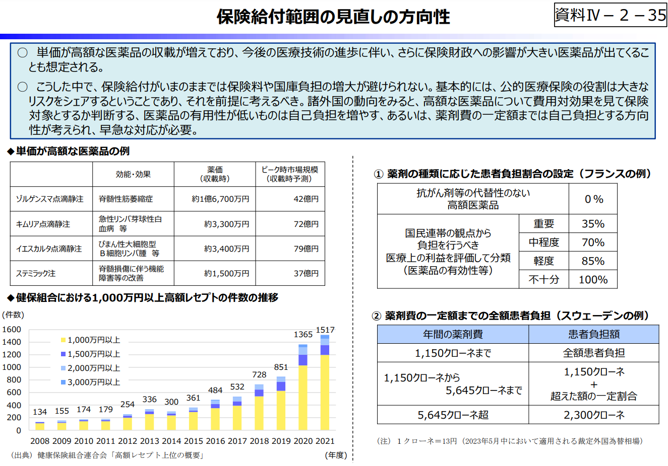Viewport: 668px width, 466px height.
Task: Select the キムリア点滴静注 table cell
Action: point(51,224)
